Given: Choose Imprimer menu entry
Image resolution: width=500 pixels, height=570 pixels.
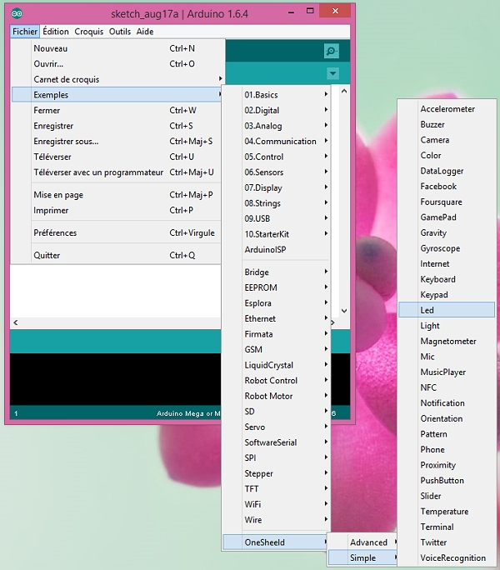Looking at the screenshot, I should pyautogui.click(x=117, y=211).
